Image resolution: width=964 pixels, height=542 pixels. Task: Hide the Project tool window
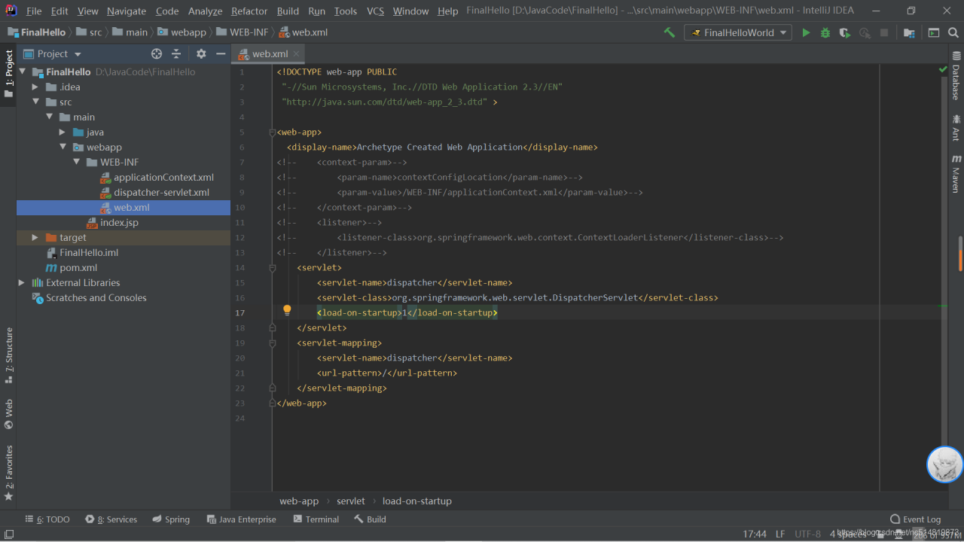pyautogui.click(x=221, y=53)
